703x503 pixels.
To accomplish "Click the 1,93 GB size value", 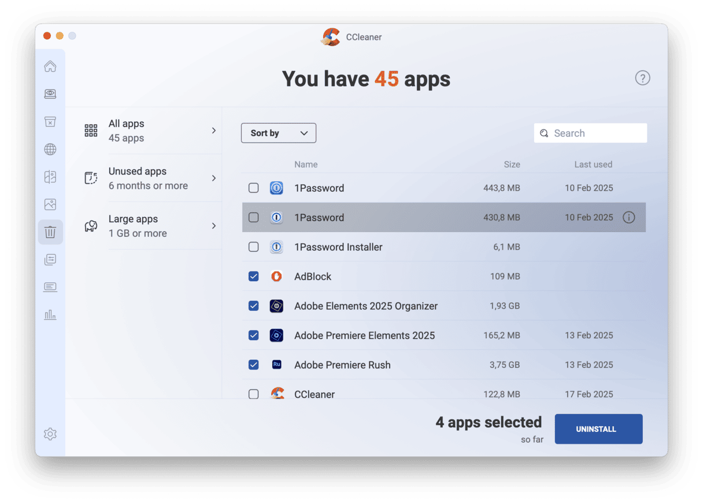I will tap(505, 306).
